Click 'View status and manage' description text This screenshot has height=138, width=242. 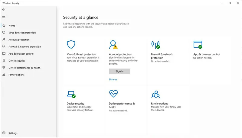coord(79,107)
